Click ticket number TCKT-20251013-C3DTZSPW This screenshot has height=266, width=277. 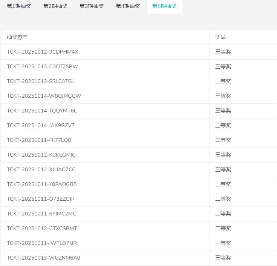pos(43,66)
